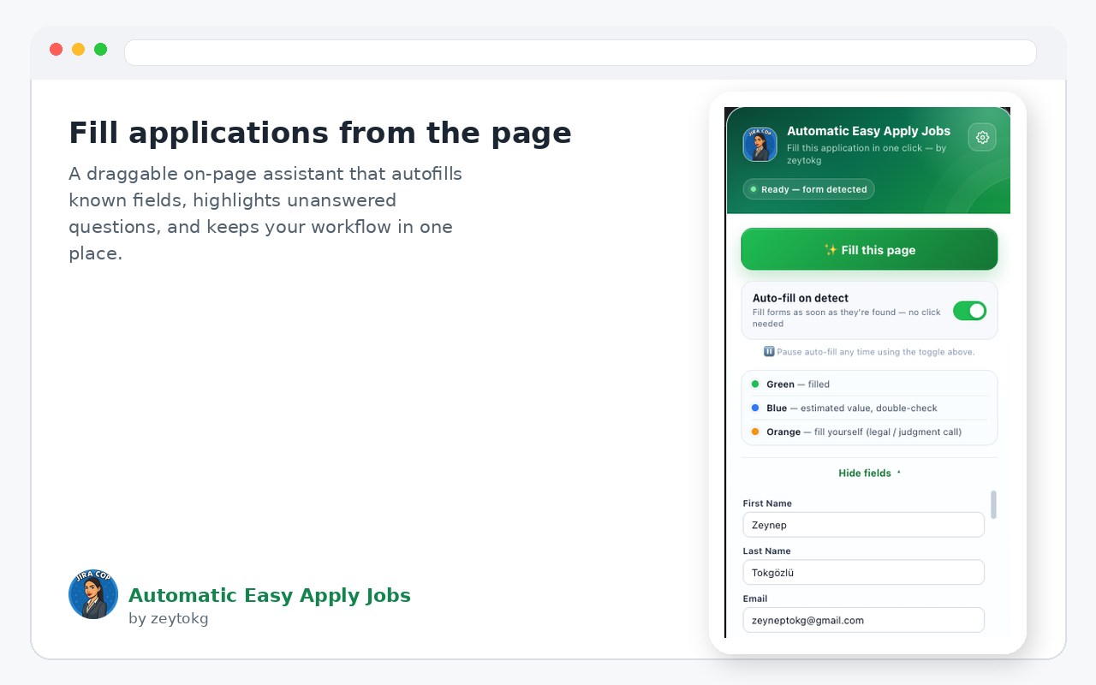Click the draggable on-page assistant description paragraph
This screenshot has width=1096, height=685.
pos(265,214)
